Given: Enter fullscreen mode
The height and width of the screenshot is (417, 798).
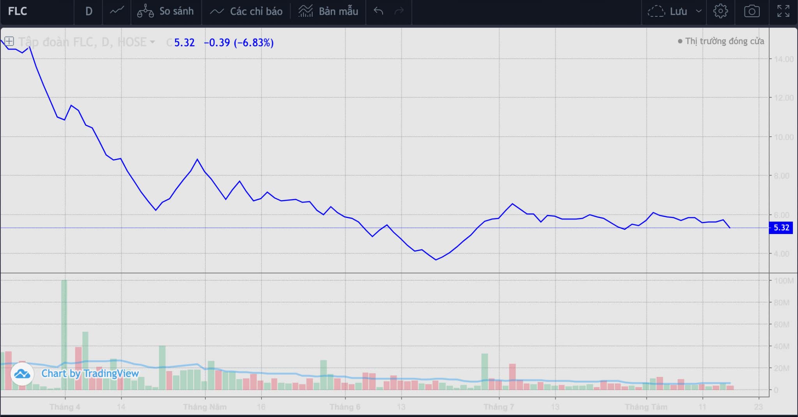Looking at the screenshot, I should coord(783,11).
